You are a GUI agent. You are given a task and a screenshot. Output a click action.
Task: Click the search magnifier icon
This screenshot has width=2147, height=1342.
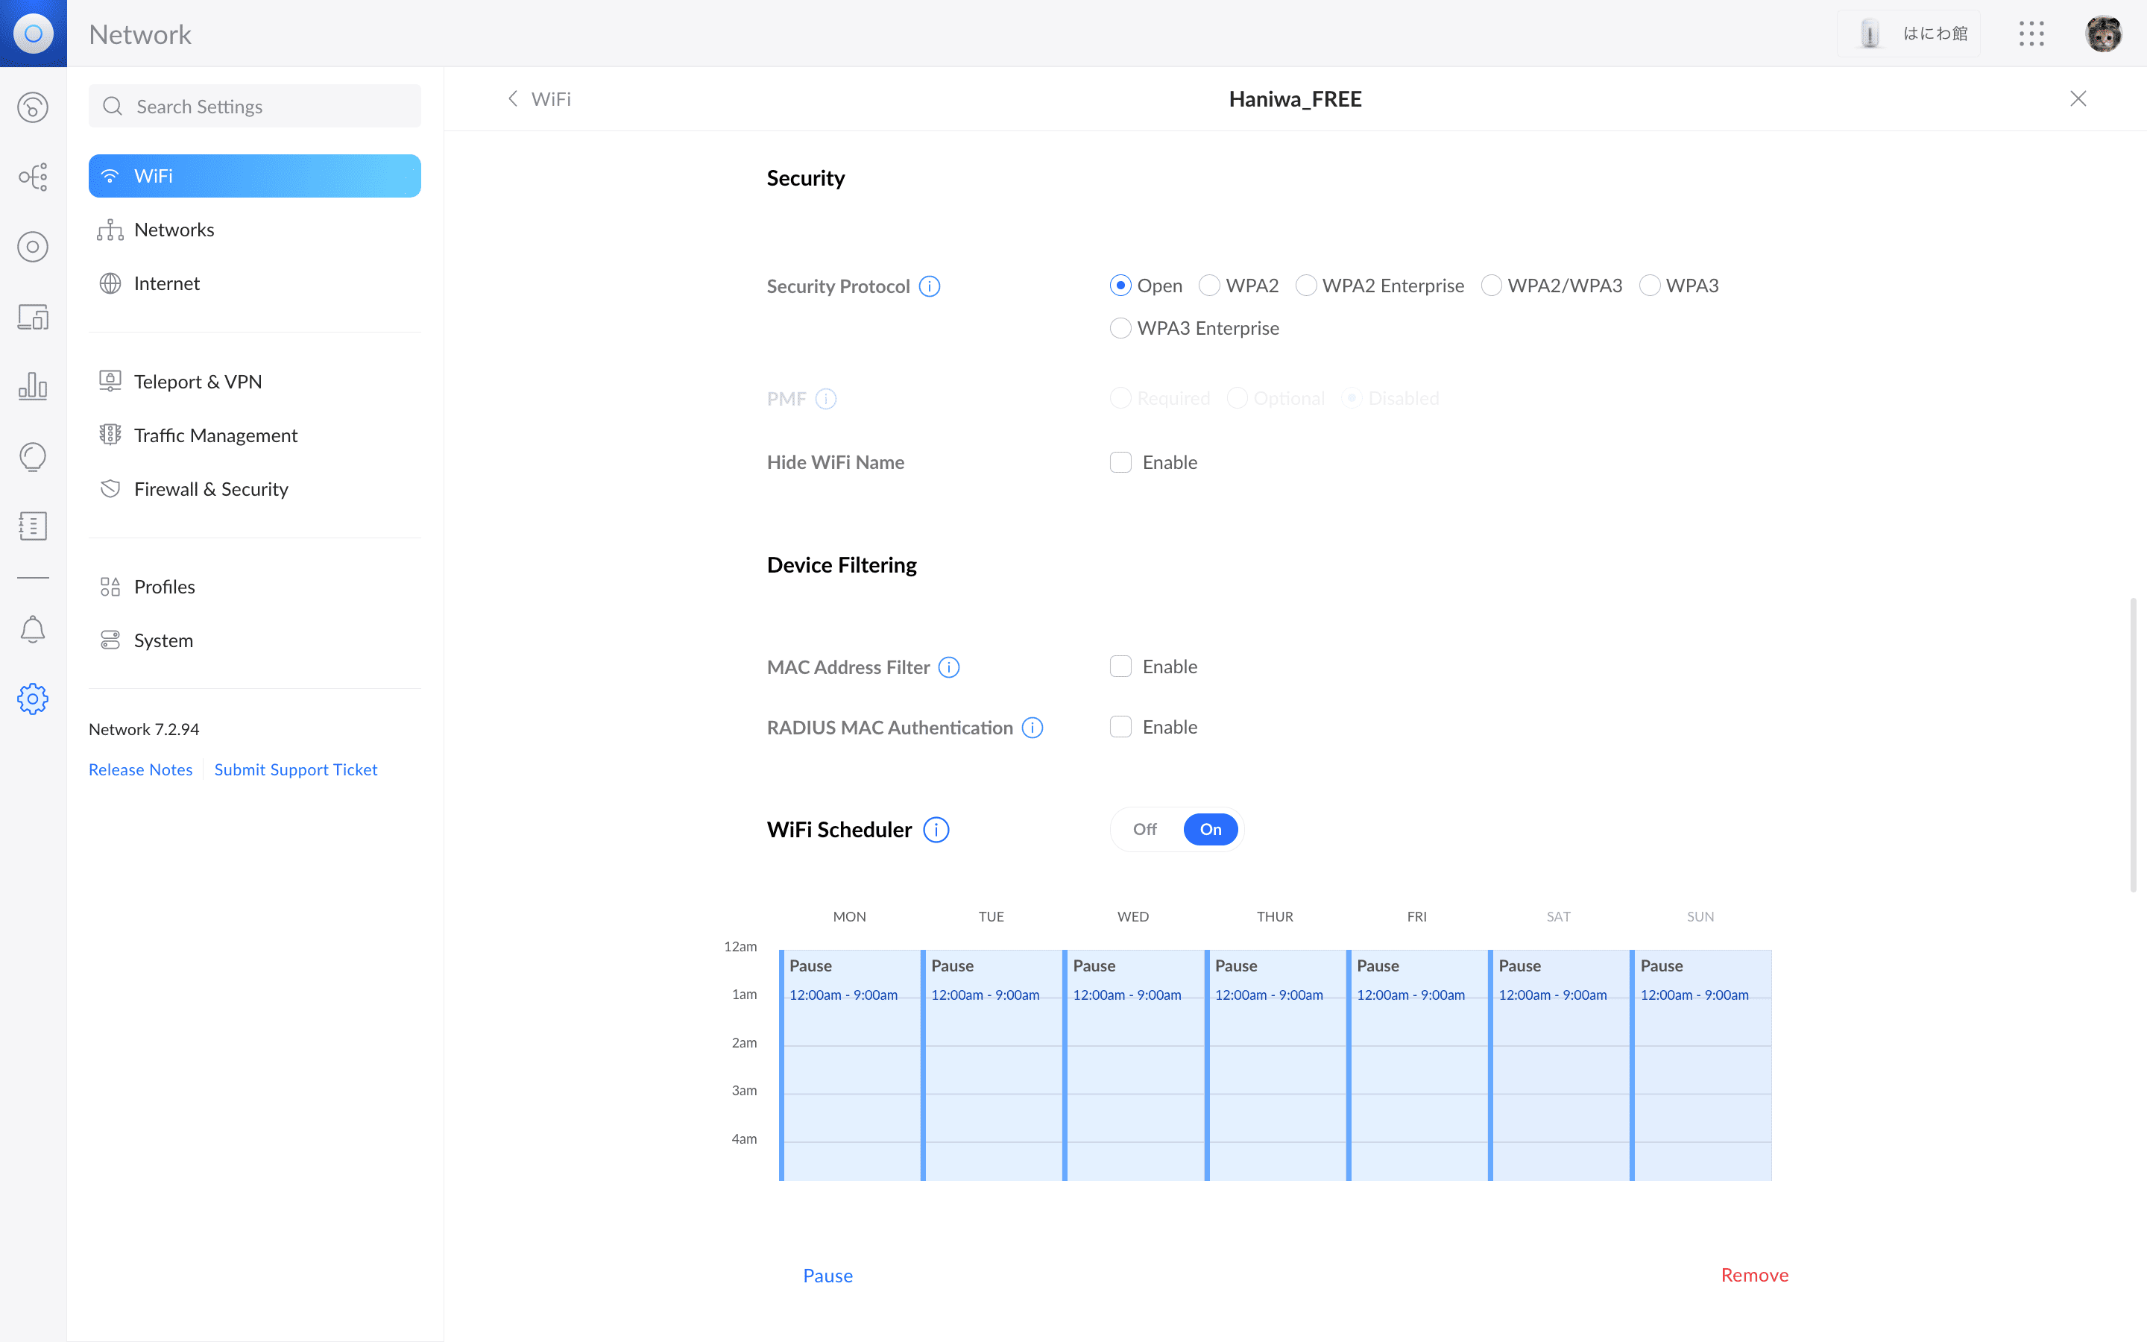click(x=113, y=107)
